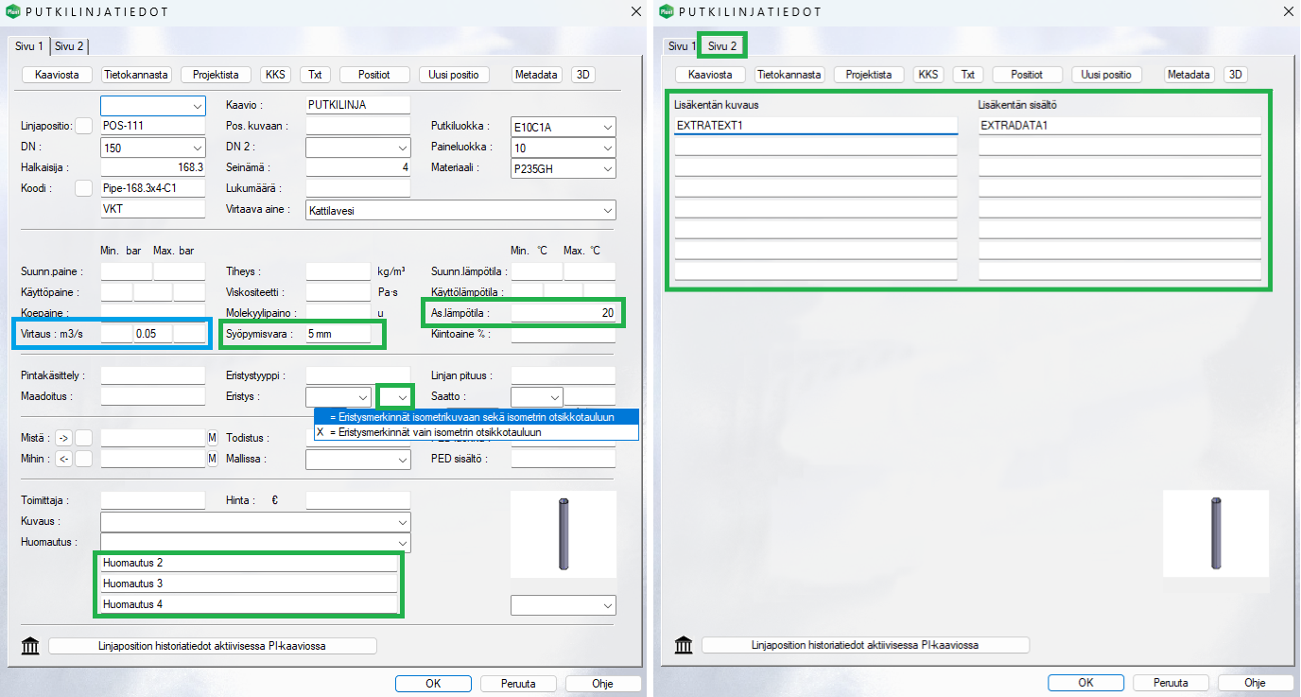Click the 3D button in the left window
1301x697 pixels.
pyautogui.click(x=583, y=75)
